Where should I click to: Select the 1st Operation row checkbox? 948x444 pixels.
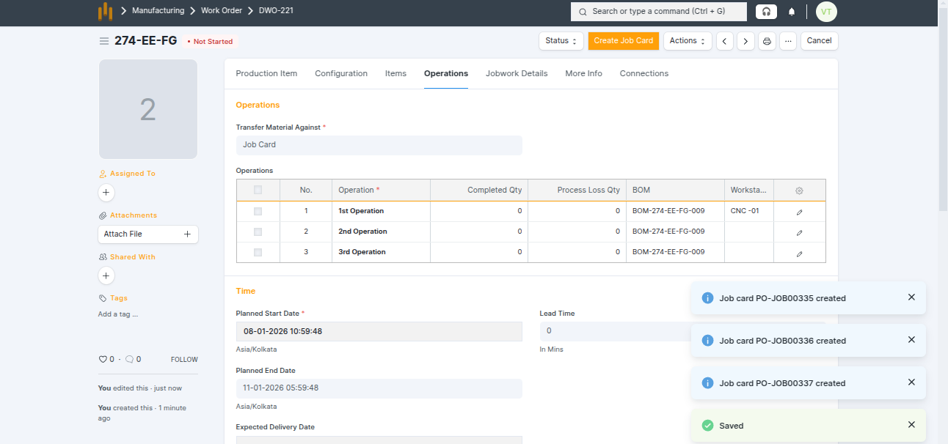258,211
